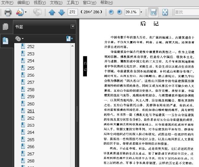
Task: Open the zoom percentage dropdown arrow
Action: point(141,12)
